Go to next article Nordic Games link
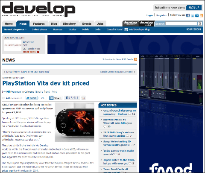The height and width of the screenshot is (173, 205). pos(116,72)
